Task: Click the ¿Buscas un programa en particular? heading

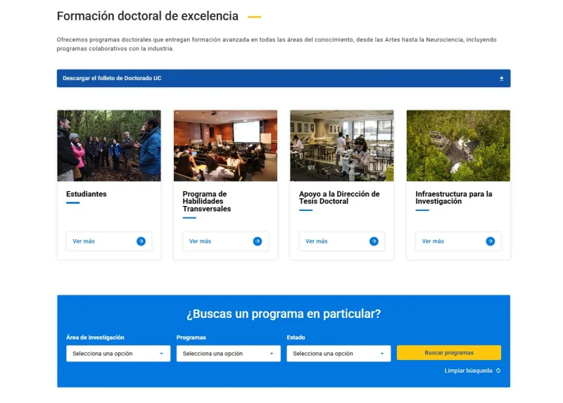Action: 284,314
